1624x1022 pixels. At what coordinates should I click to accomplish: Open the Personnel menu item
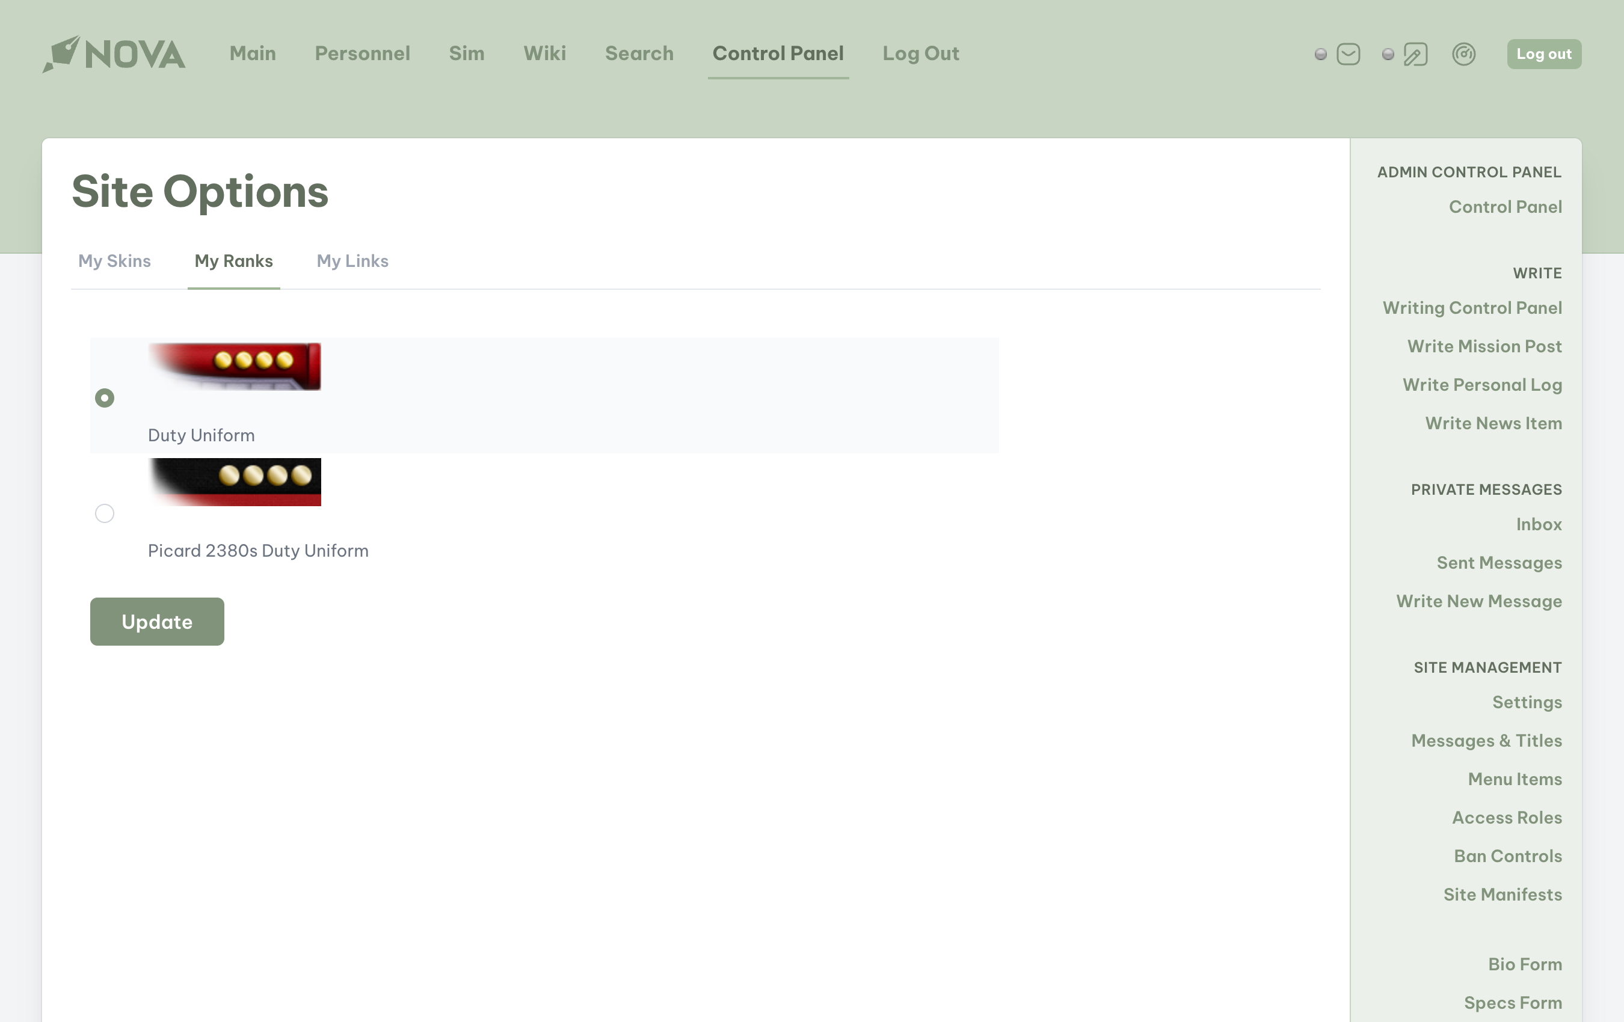coord(362,54)
